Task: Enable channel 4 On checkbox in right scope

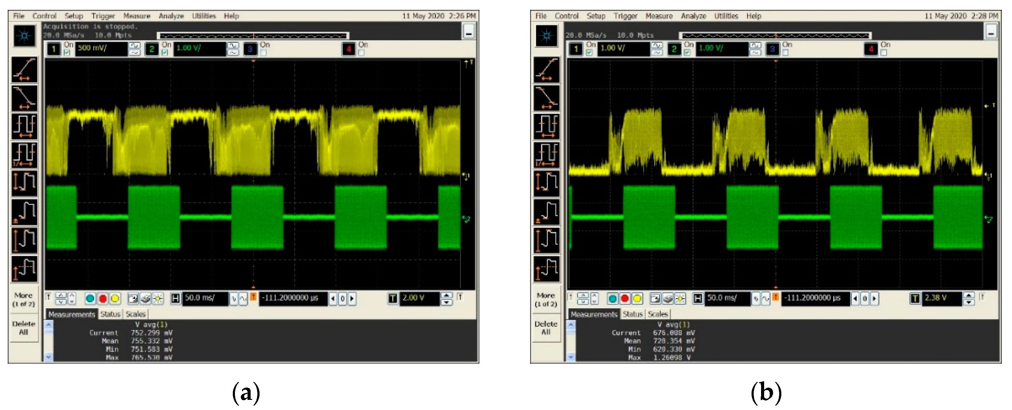Action: (884, 52)
